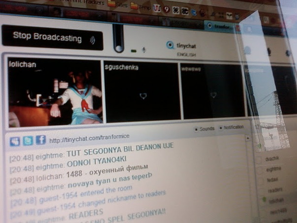The image size is (297, 223).
Task: Select user eightme in the user list
Action: coord(274,169)
